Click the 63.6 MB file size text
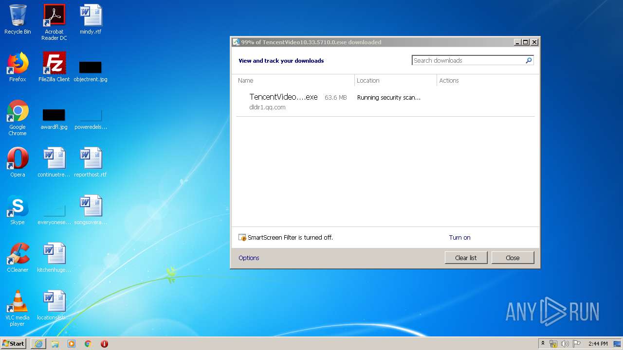Screen dimensions: 623x350 (336, 97)
